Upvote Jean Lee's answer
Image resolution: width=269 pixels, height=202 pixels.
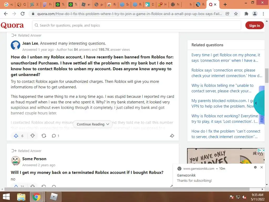pyautogui.click(x=16, y=136)
